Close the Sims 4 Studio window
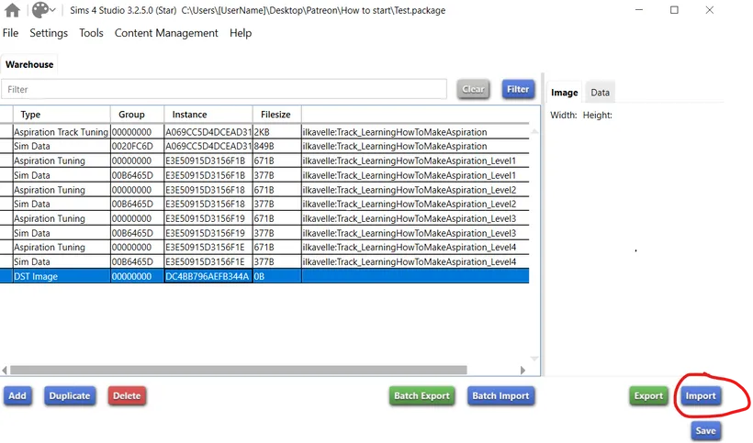Image resolution: width=753 pixels, height=443 pixels. click(709, 10)
